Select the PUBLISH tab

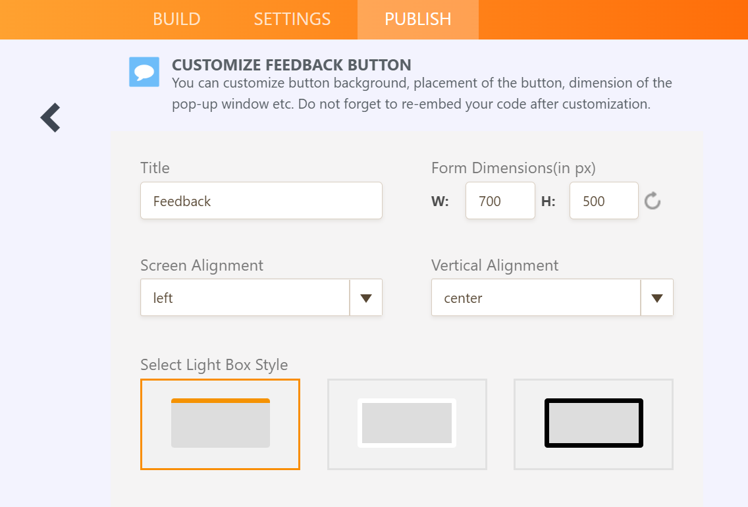tap(418, 19)
